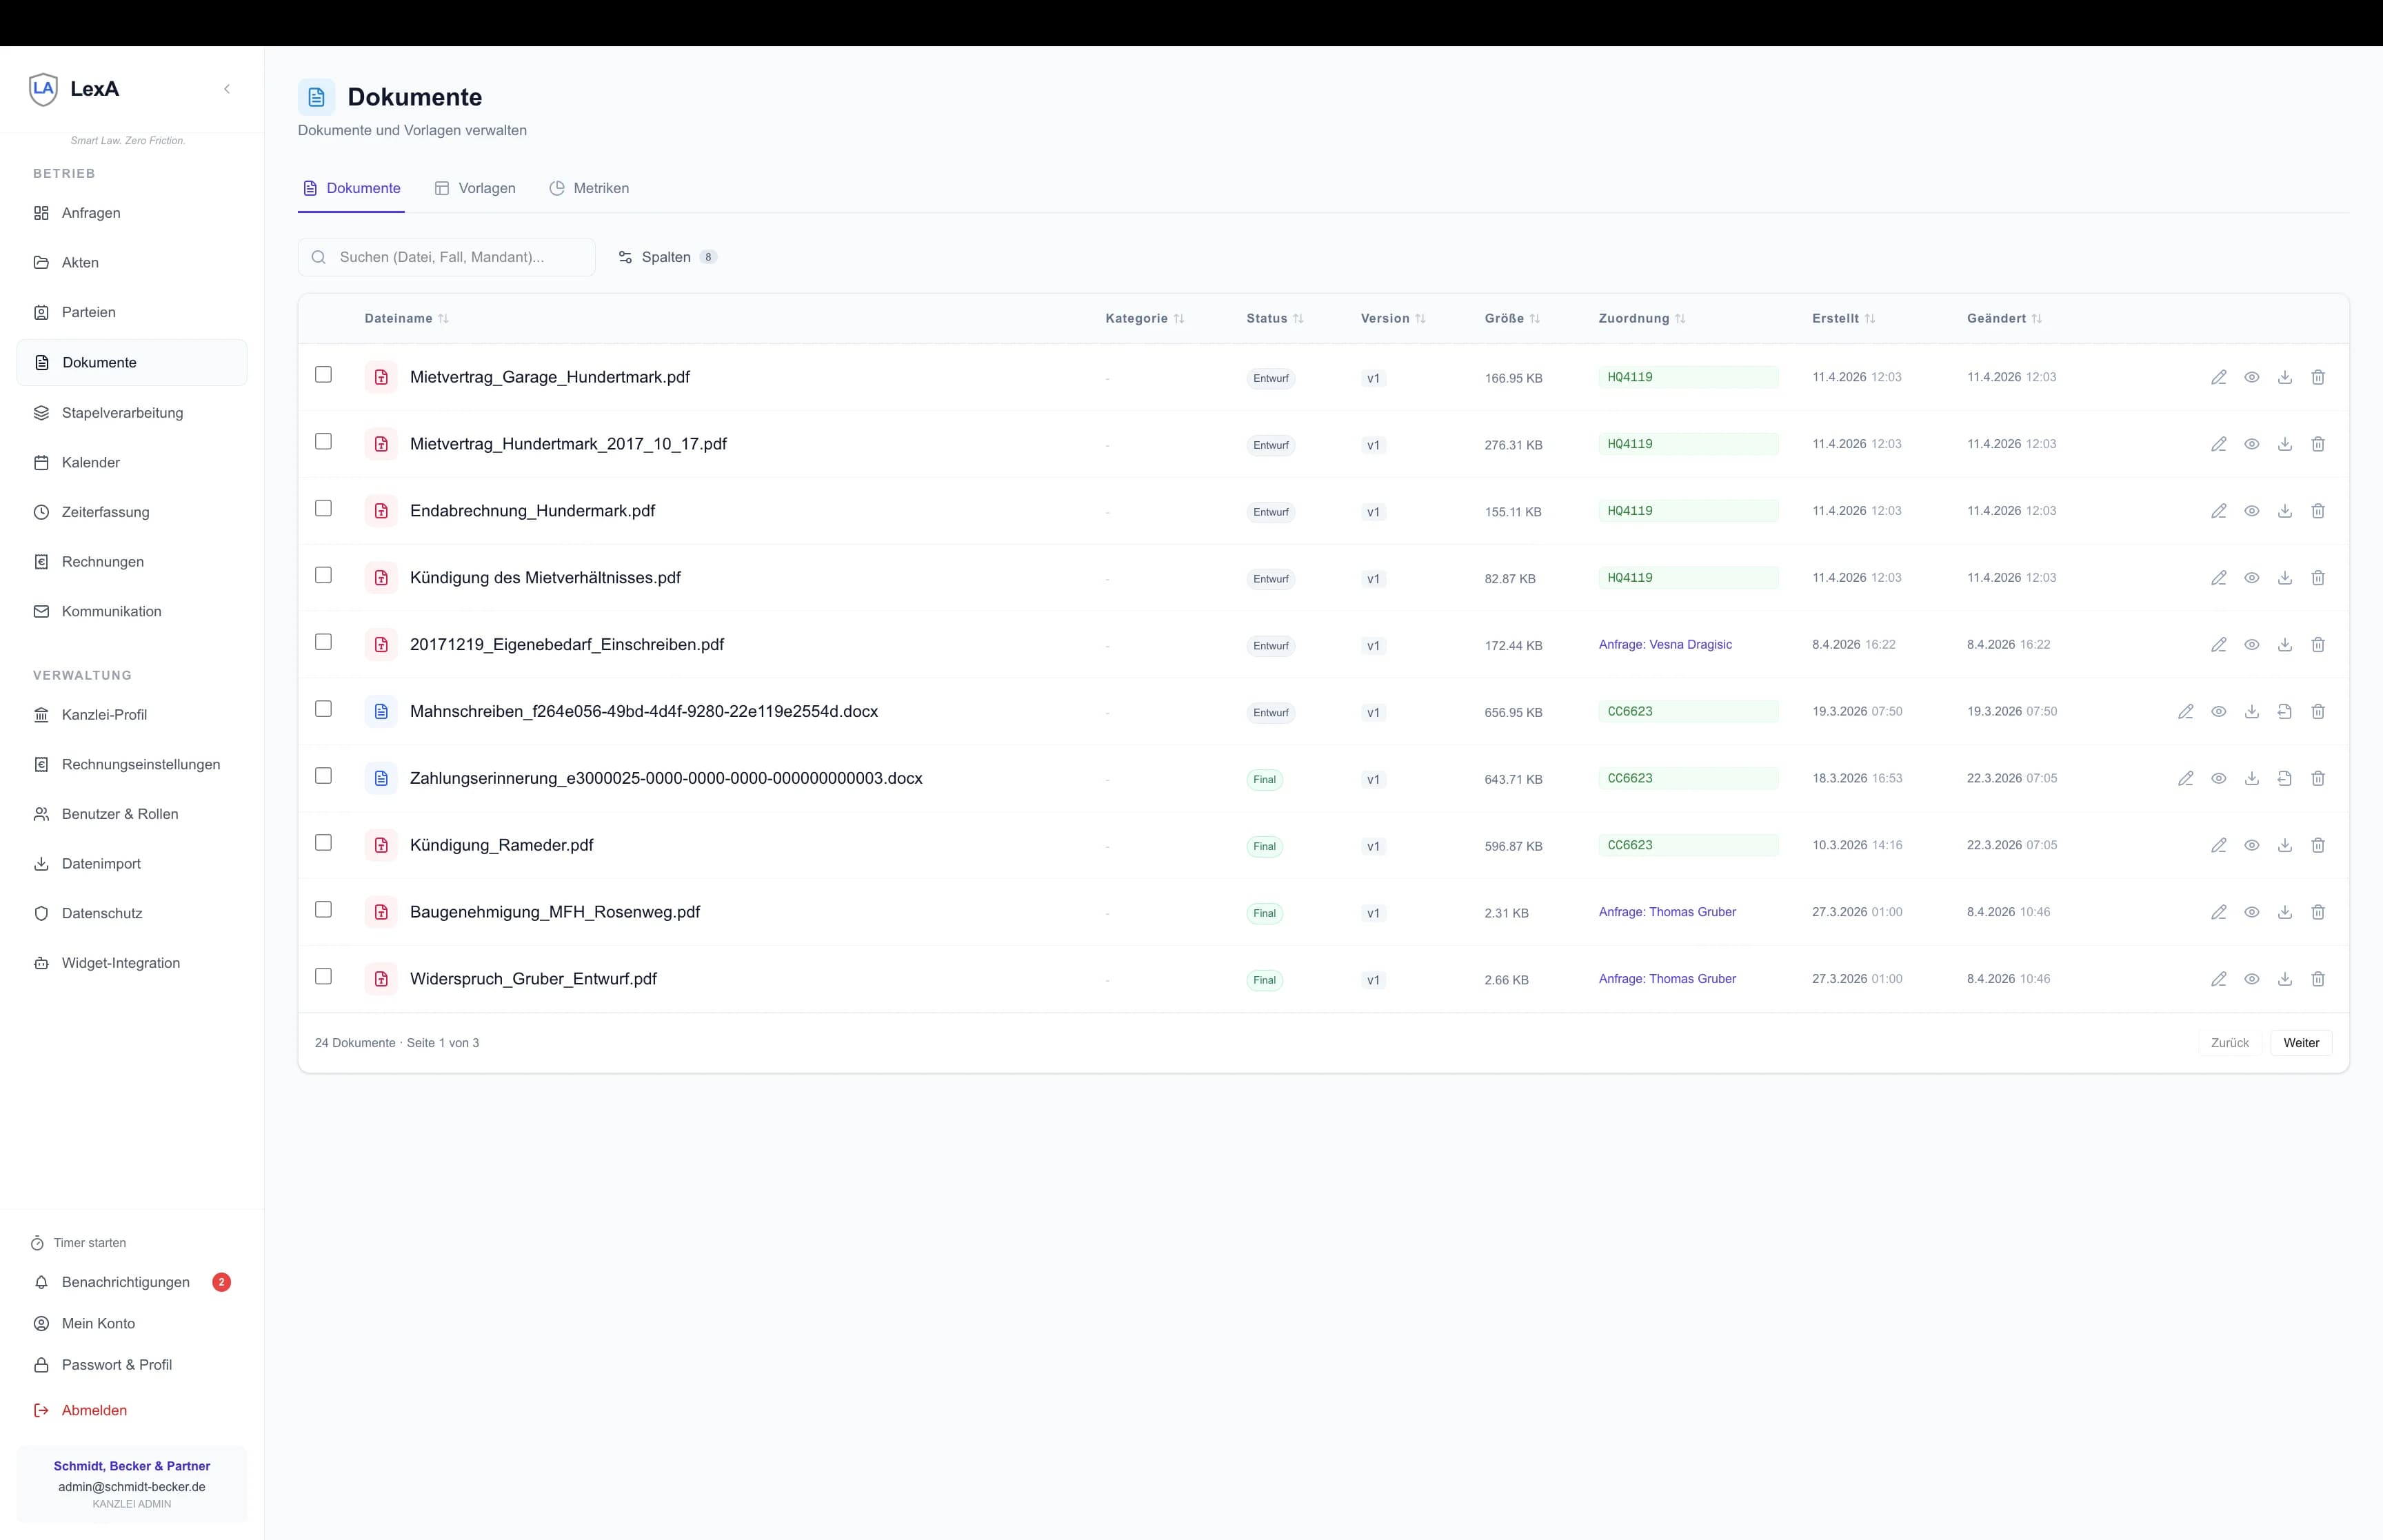
Task: Open Anfrage: Vesna Dragisic link
Action: pos(1664,645)
